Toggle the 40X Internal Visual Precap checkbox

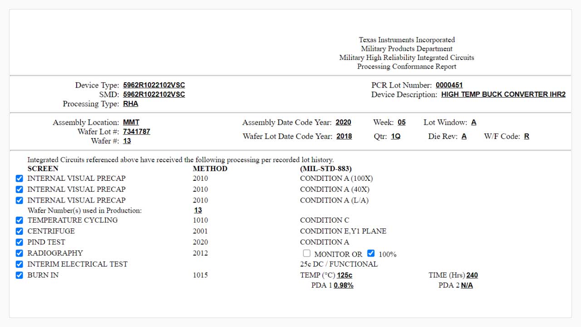point(19,189)
